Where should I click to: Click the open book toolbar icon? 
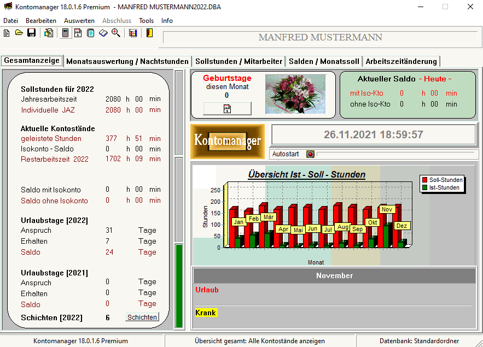click(x=103, y=33)
